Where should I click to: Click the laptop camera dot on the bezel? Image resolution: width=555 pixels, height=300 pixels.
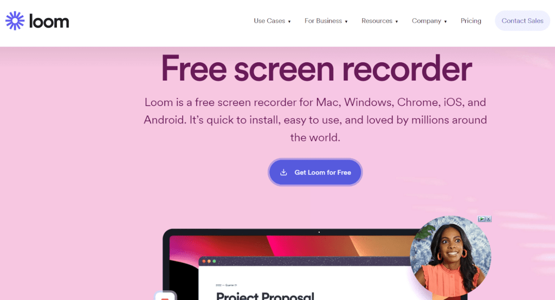pyautogui.click(x=319, y=232)
